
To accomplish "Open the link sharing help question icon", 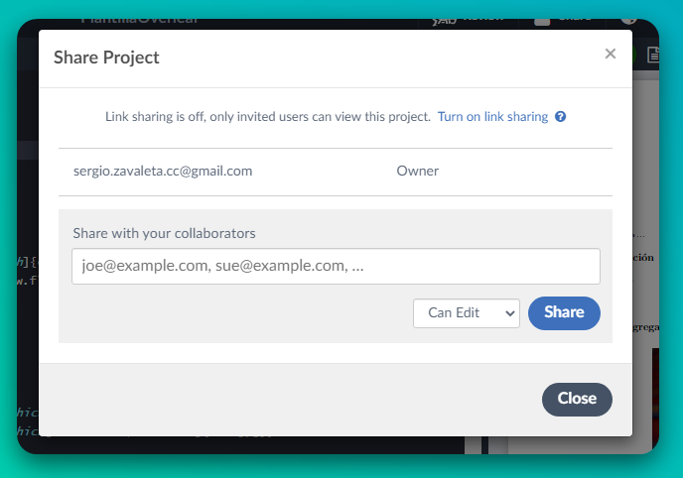I will [x=560, y=117].
